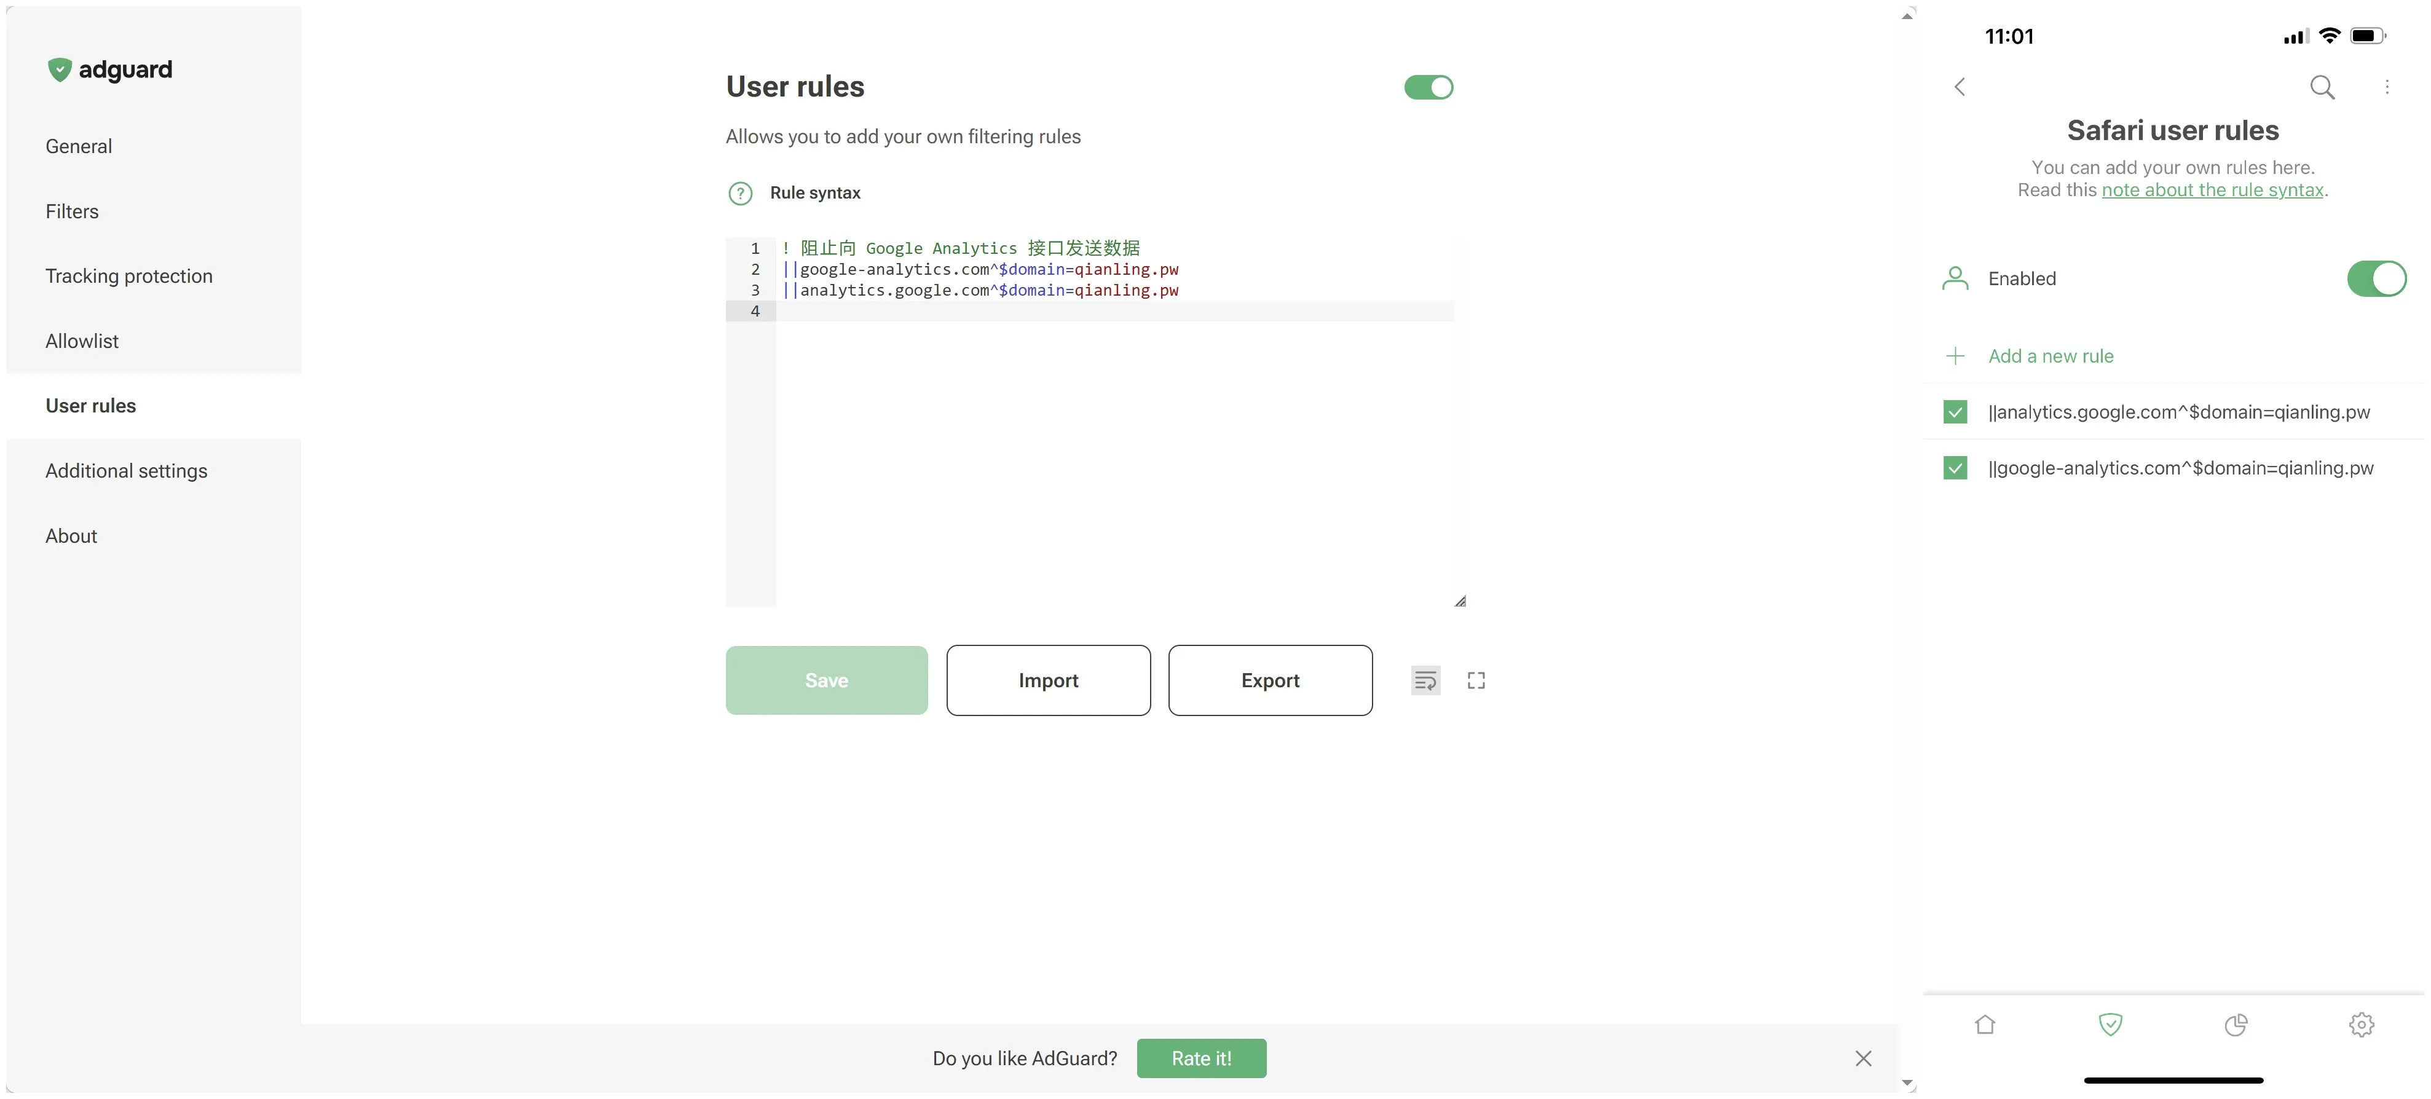Open Protection shield tab in mobile bar
This screenshot has height=1099, width=2431.
[2110, 1025]
